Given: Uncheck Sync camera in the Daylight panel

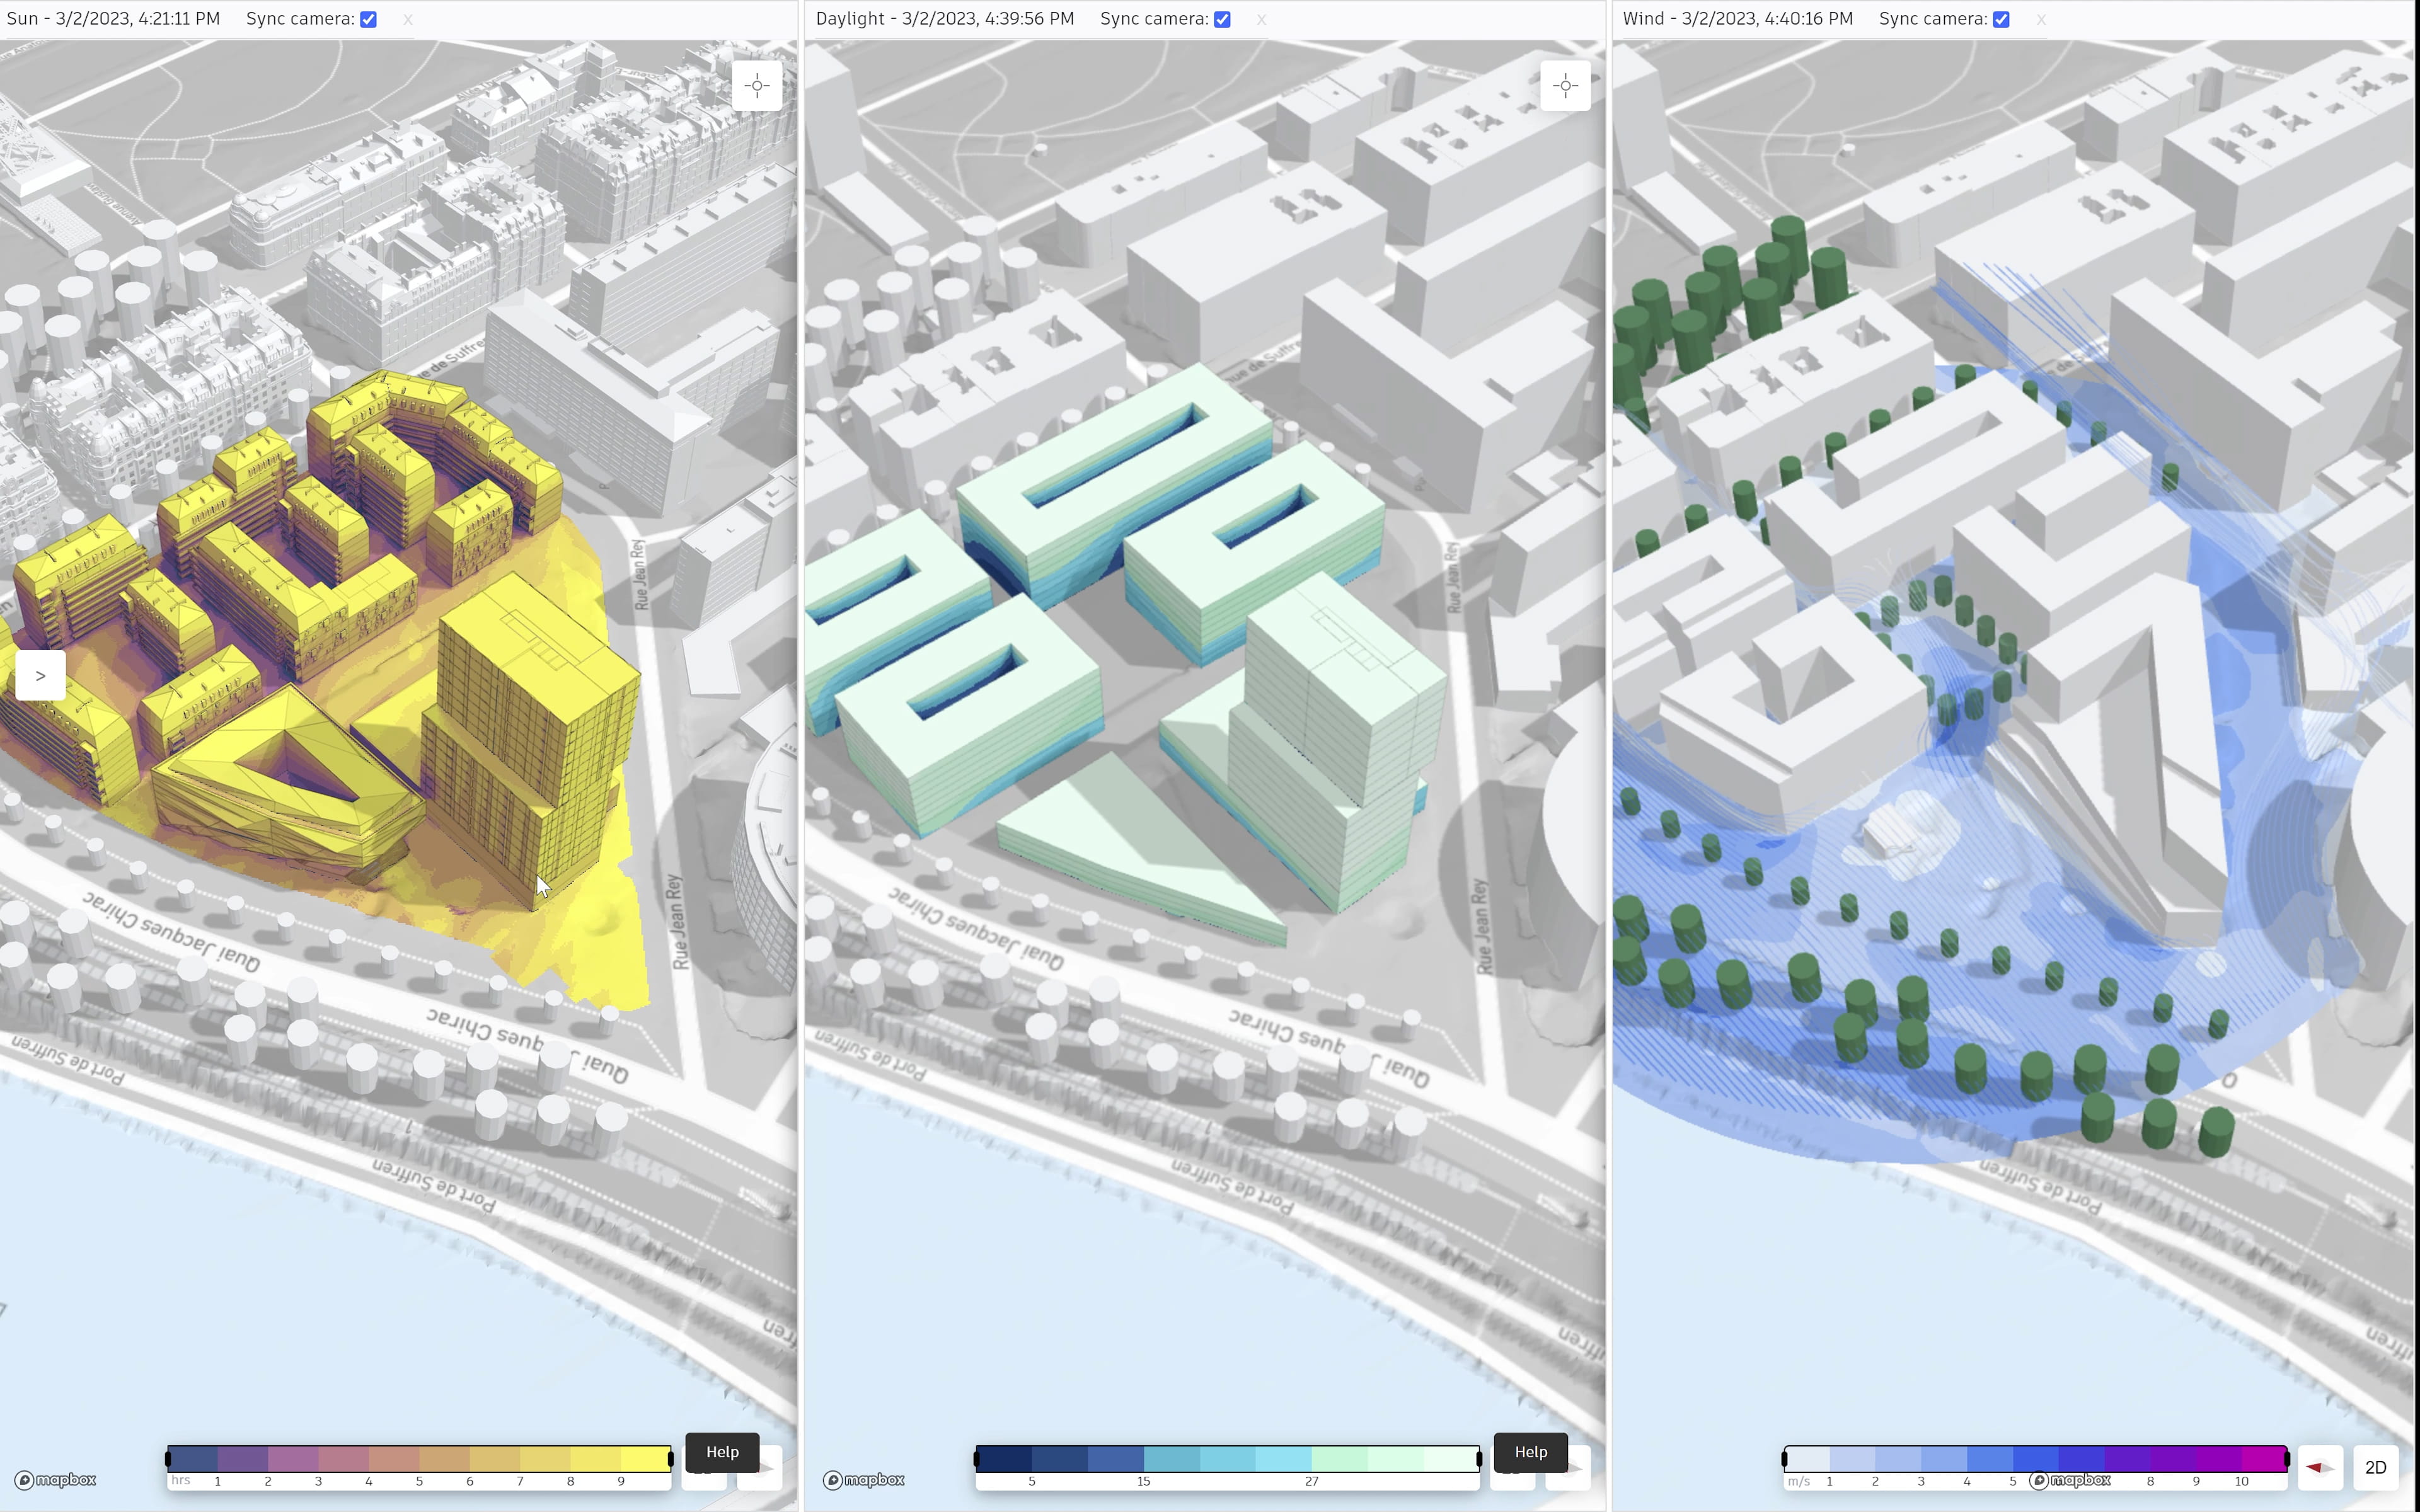Looking at the screenshot, I should pos(1222,18).
